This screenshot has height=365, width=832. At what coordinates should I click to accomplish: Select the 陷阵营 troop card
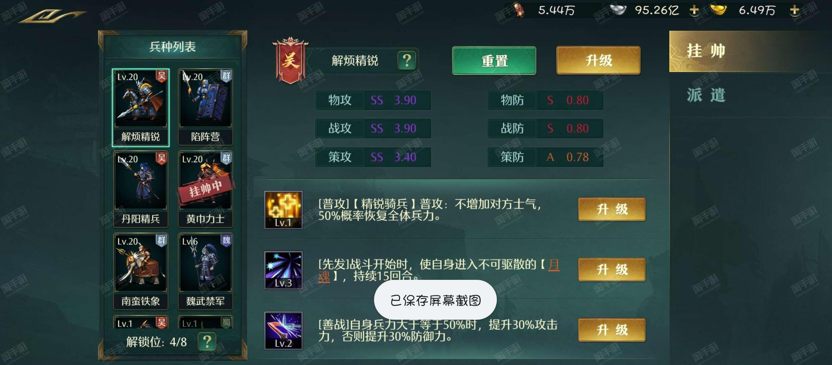click(x=205, y=107)
